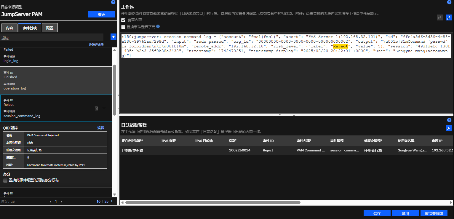Expand the dropdown arrow on the Reject mapping

[x=104, y=108]
